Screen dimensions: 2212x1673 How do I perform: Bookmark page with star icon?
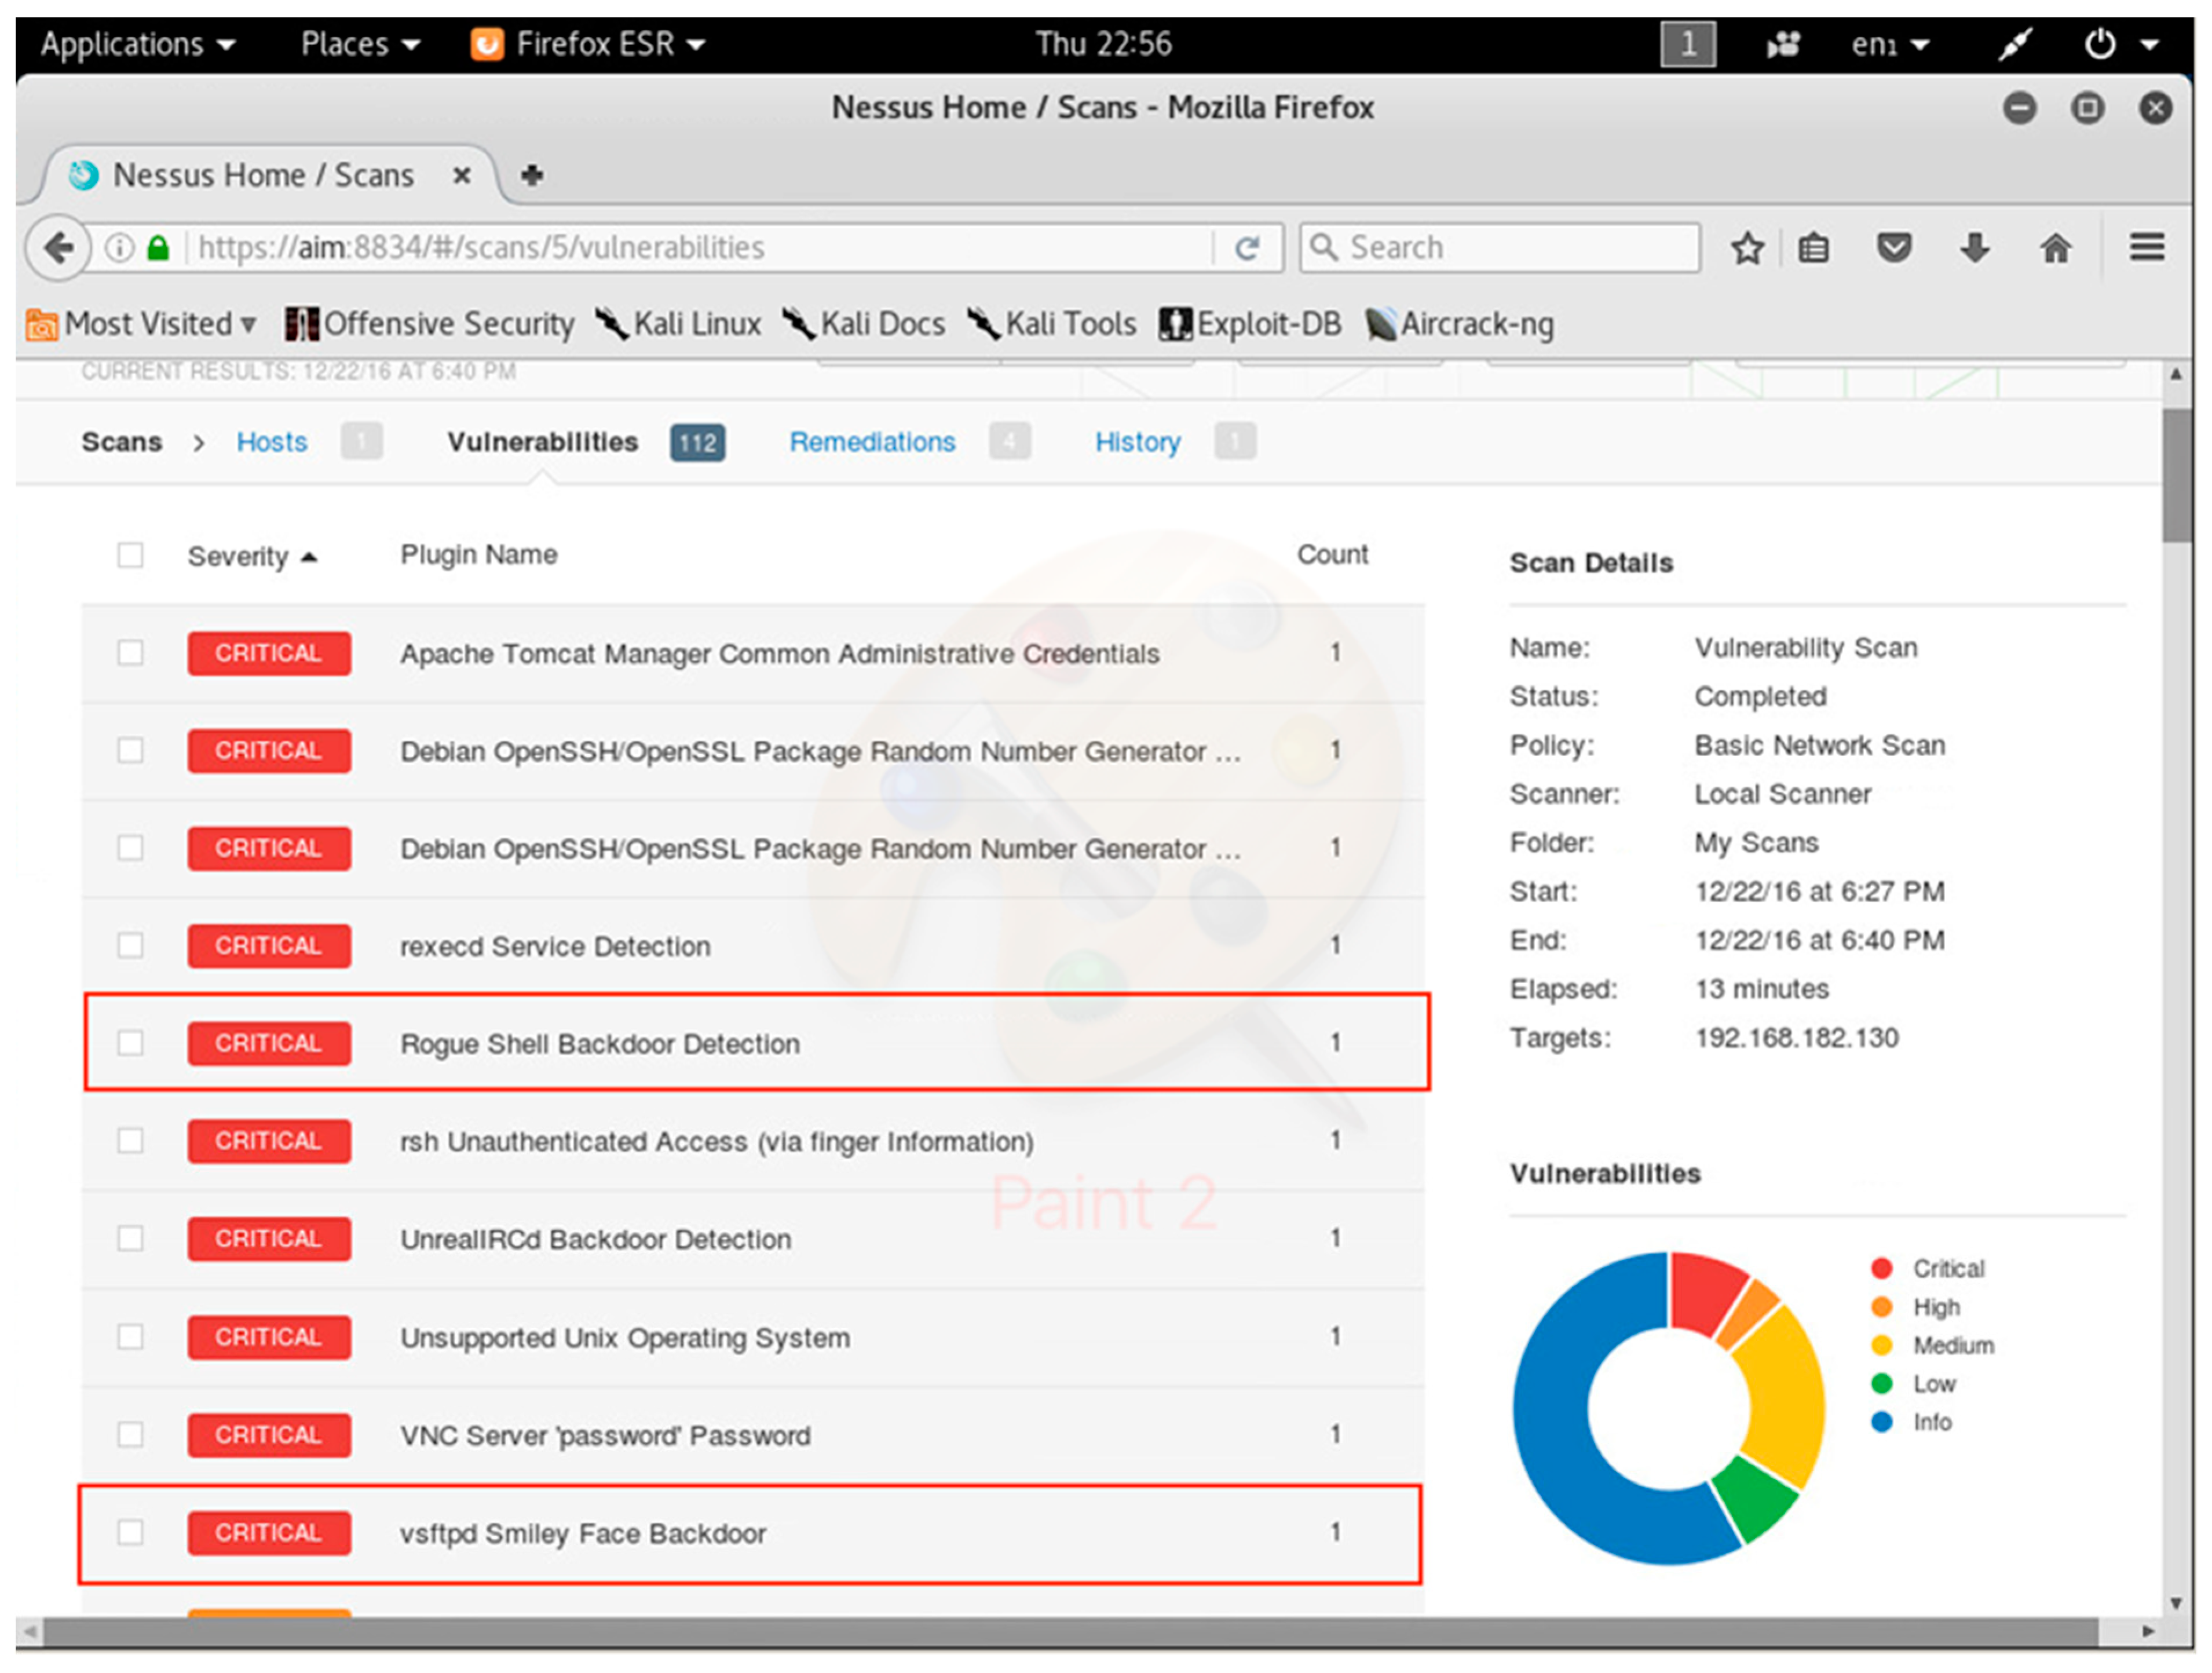[1747, 248]
